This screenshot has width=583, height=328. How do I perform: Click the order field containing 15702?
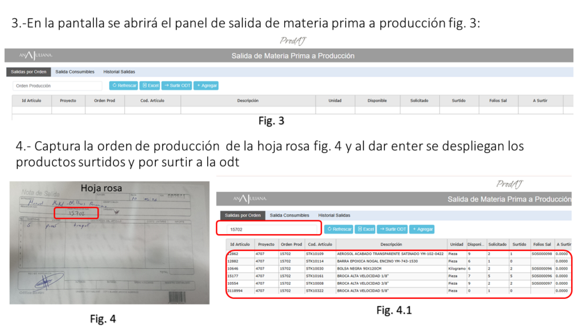pyautogui.click(x=269, y=229)
